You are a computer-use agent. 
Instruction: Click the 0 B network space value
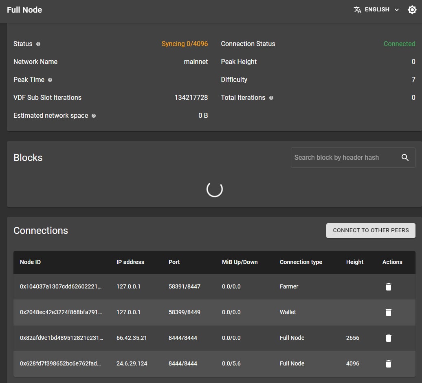pos(203,115)
